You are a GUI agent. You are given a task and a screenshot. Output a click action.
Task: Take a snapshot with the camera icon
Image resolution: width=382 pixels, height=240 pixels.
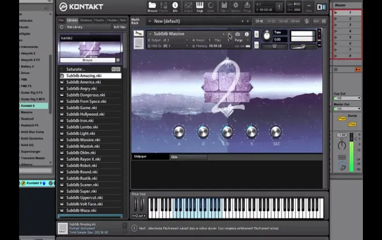coord(237,34)
